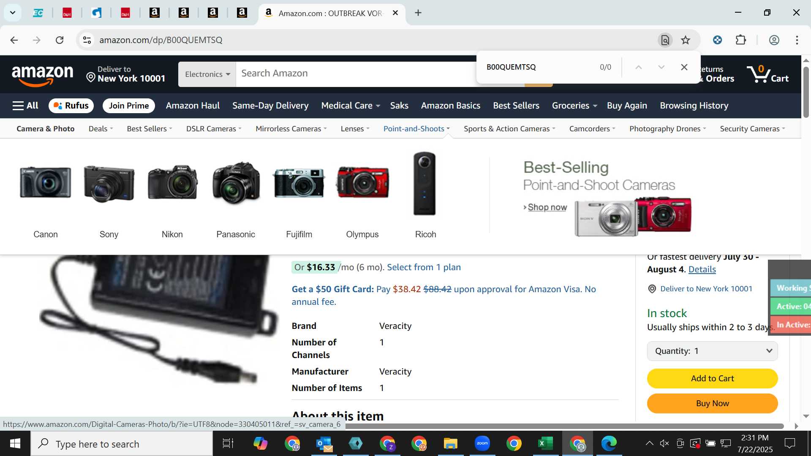Open Browsing History
This screenshot has height=456, width=811.
click(694, 106)
